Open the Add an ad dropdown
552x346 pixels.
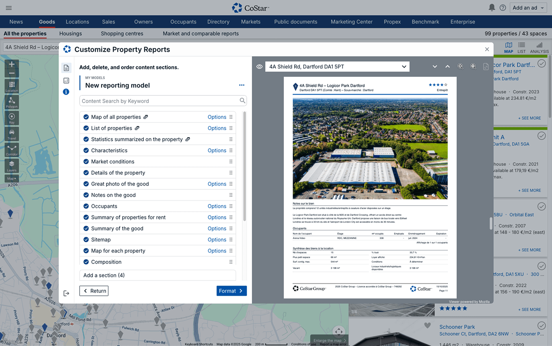(528, 7)
